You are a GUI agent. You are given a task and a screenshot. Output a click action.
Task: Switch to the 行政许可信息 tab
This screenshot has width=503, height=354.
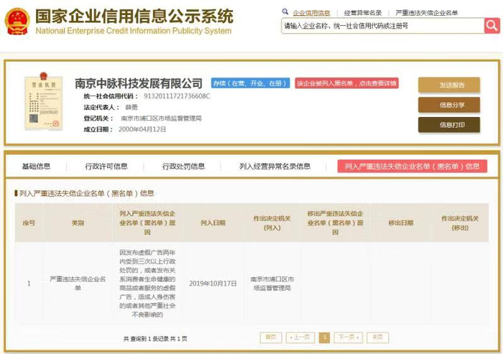(x=106, y=166)
